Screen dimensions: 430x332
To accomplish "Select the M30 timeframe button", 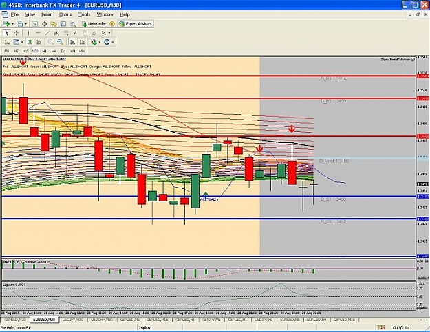I will 35,51.
